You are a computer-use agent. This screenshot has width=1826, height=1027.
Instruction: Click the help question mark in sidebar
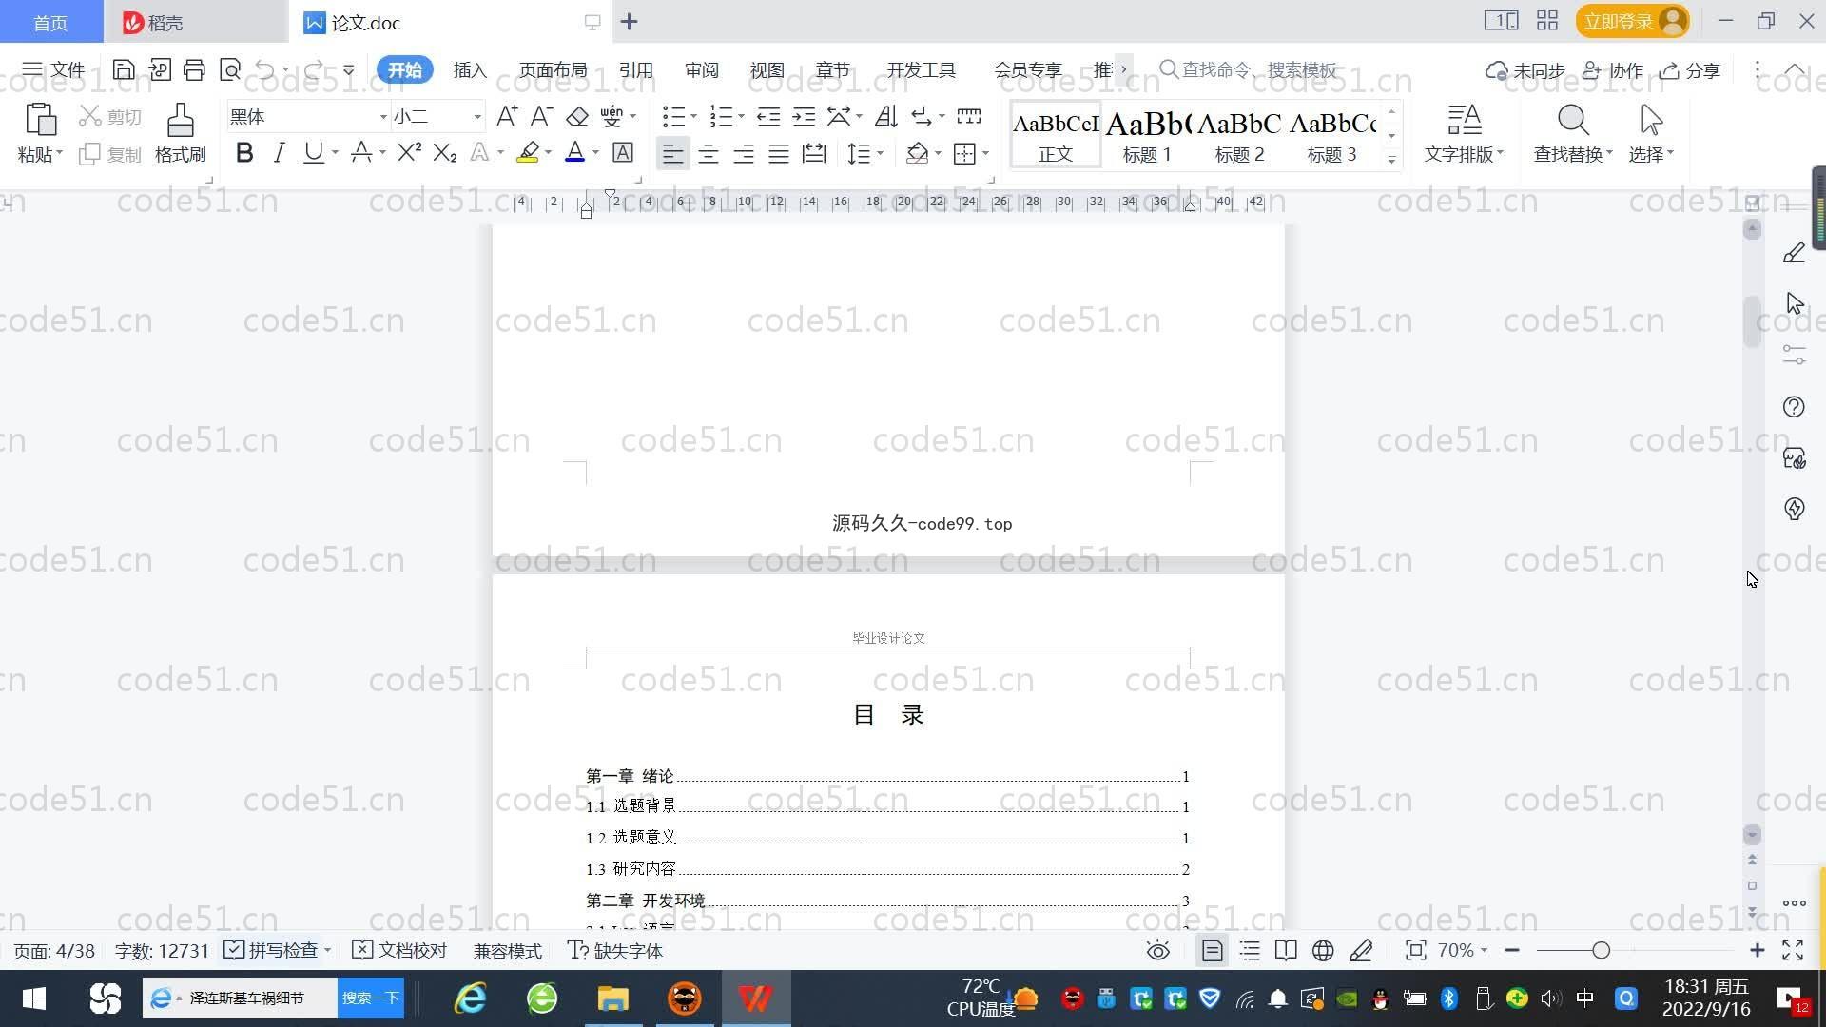point(1794,407)
